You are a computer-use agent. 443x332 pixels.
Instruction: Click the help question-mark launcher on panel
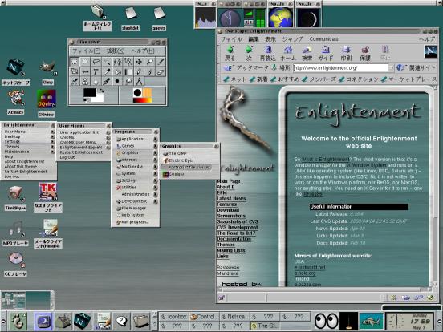121,321
